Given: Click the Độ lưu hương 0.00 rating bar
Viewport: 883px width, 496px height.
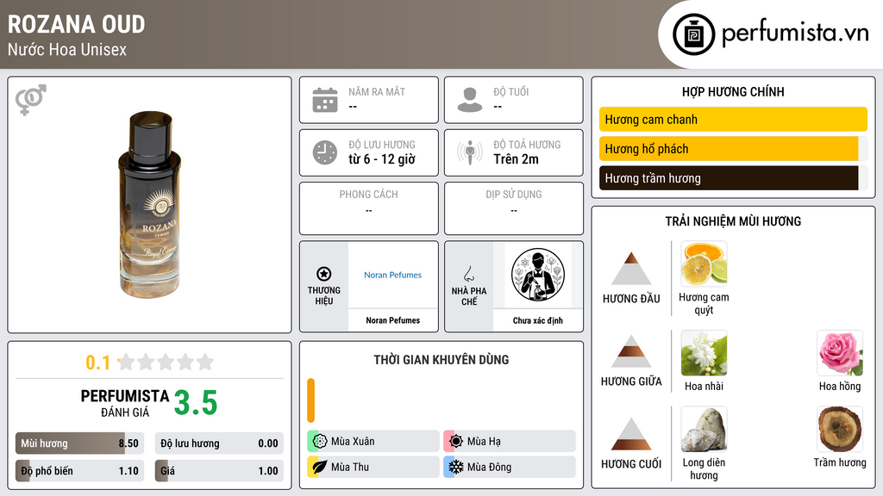Looking at the screenshot, I should (x=219, y=443).
